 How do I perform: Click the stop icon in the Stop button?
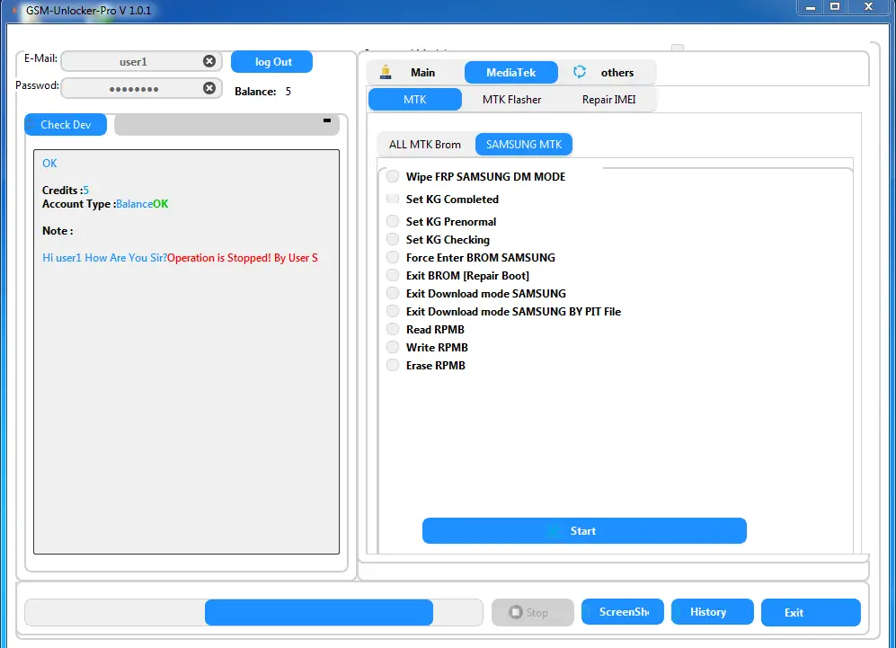(515, 612)
